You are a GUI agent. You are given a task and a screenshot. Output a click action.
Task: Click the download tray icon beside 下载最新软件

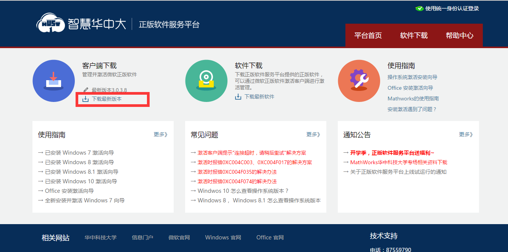pos(238,97)
